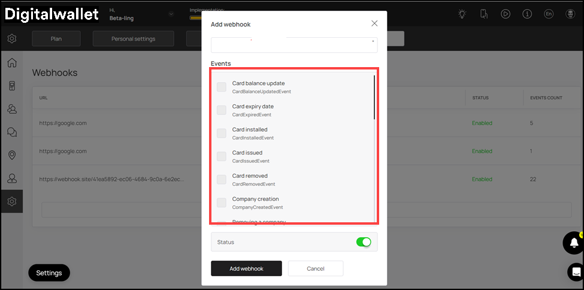Viewport: 584px width, 290px height.
Task: Check the Card issued event
Action: [222, 156]
